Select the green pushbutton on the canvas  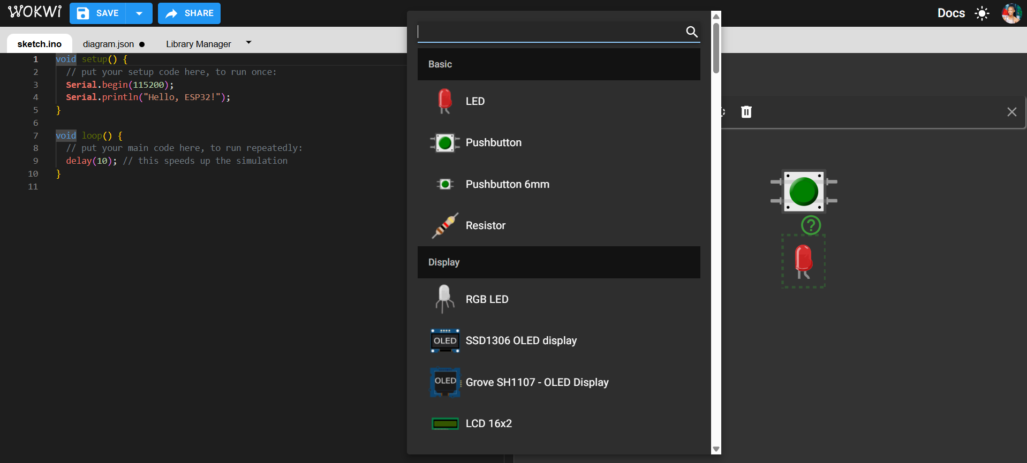tap(804, 191)
